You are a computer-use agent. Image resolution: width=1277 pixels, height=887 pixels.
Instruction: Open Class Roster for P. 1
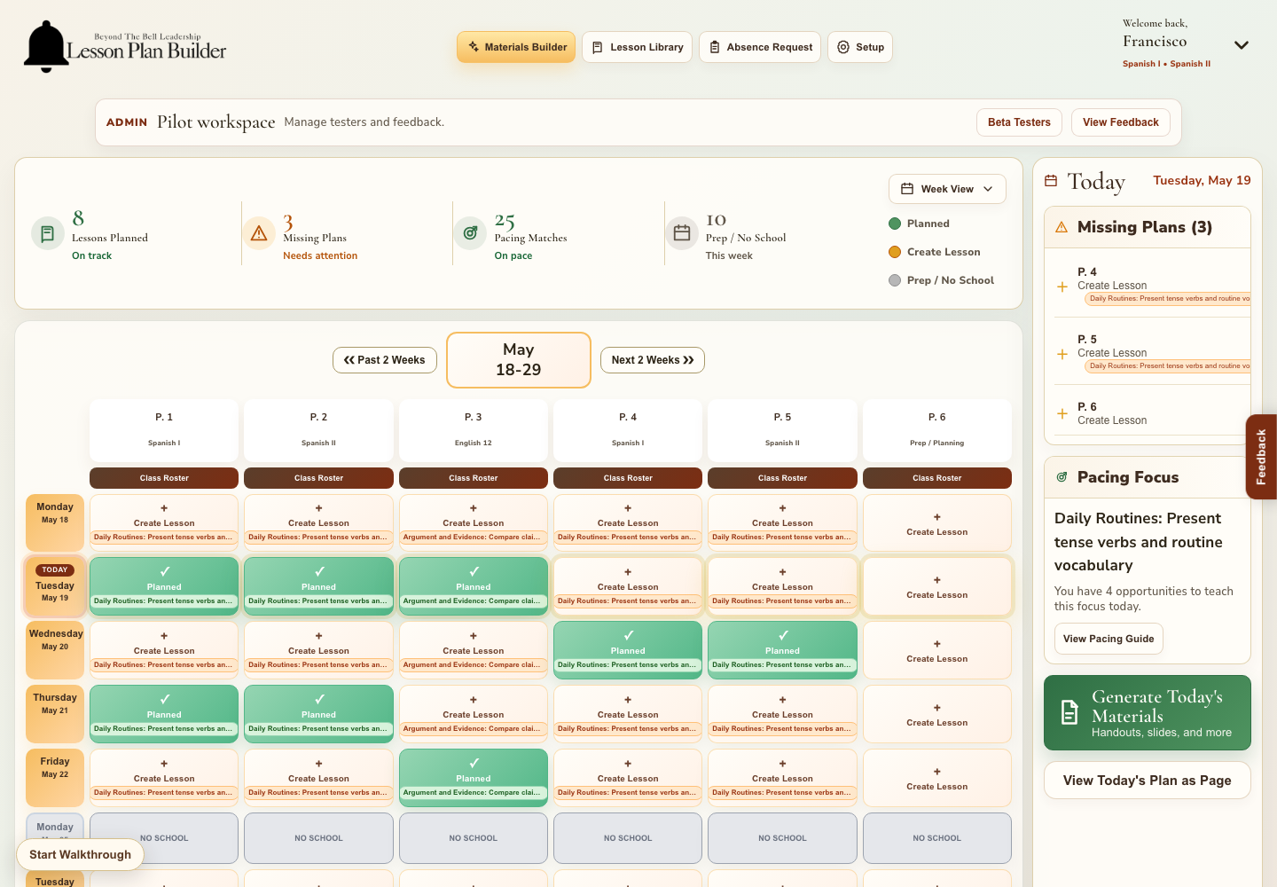click(x=164, y=478)
